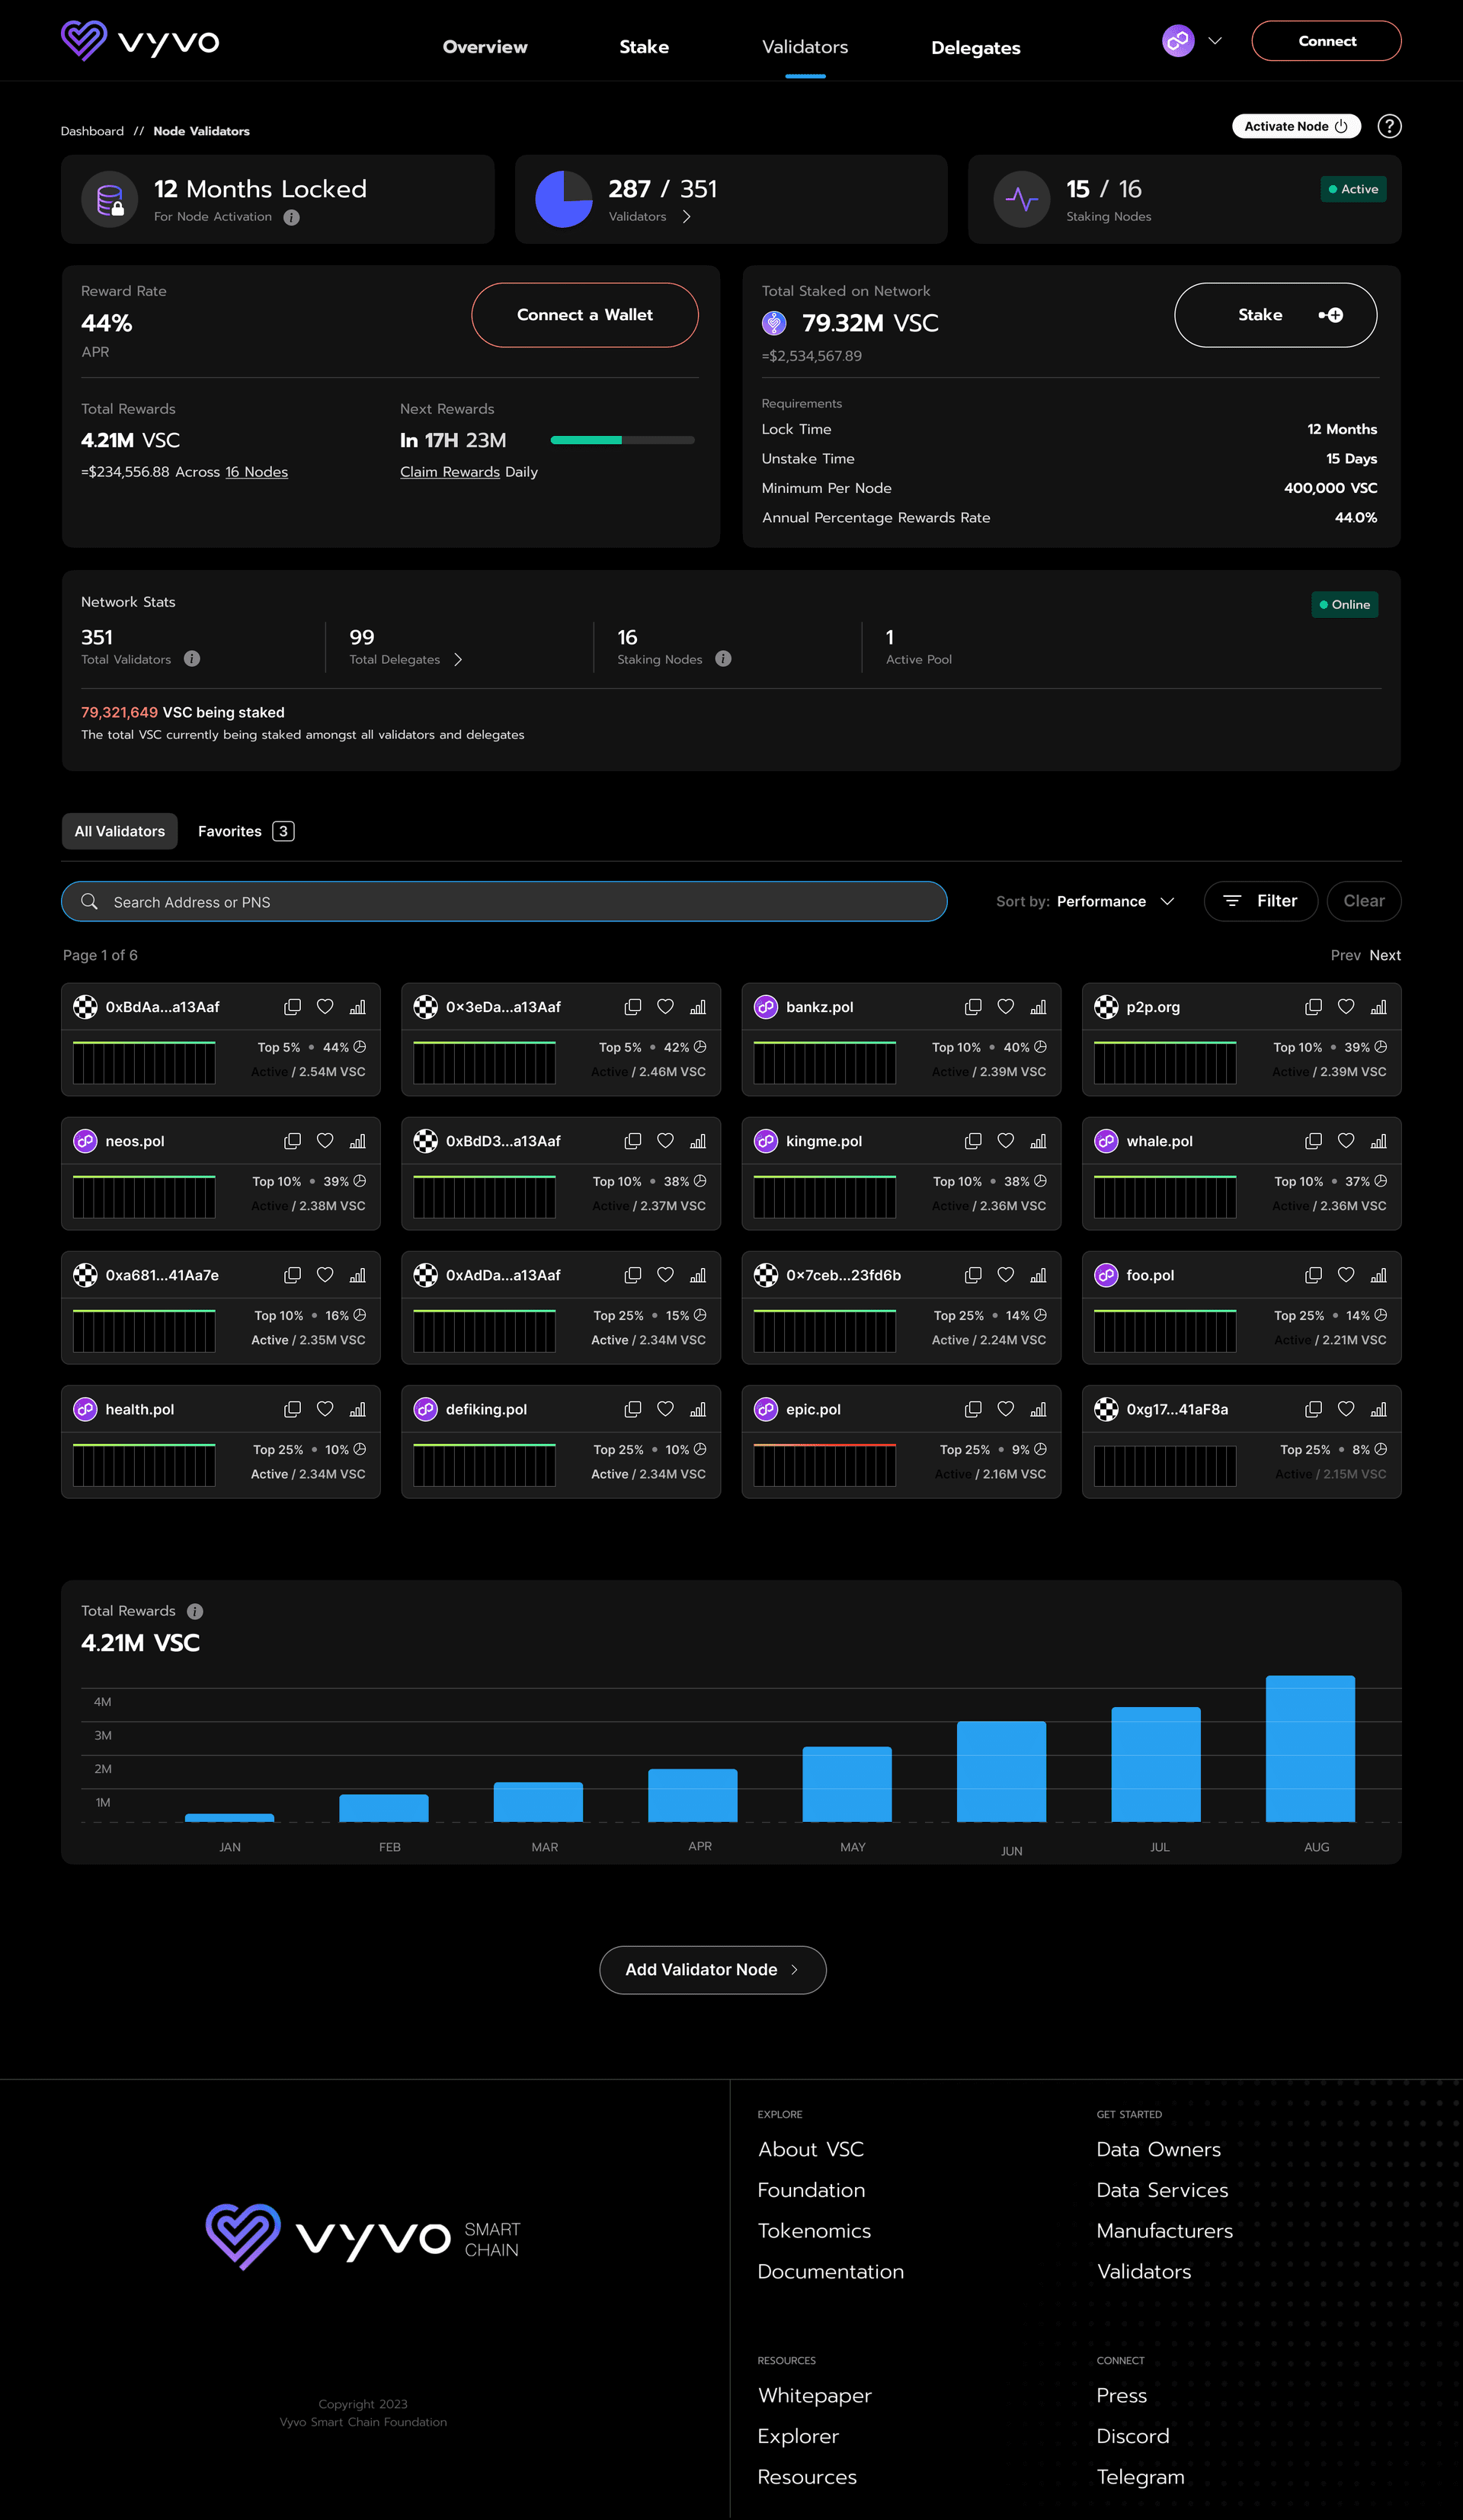Focus the Search Address or PNS field
1463x2520 pixels.
504,901
